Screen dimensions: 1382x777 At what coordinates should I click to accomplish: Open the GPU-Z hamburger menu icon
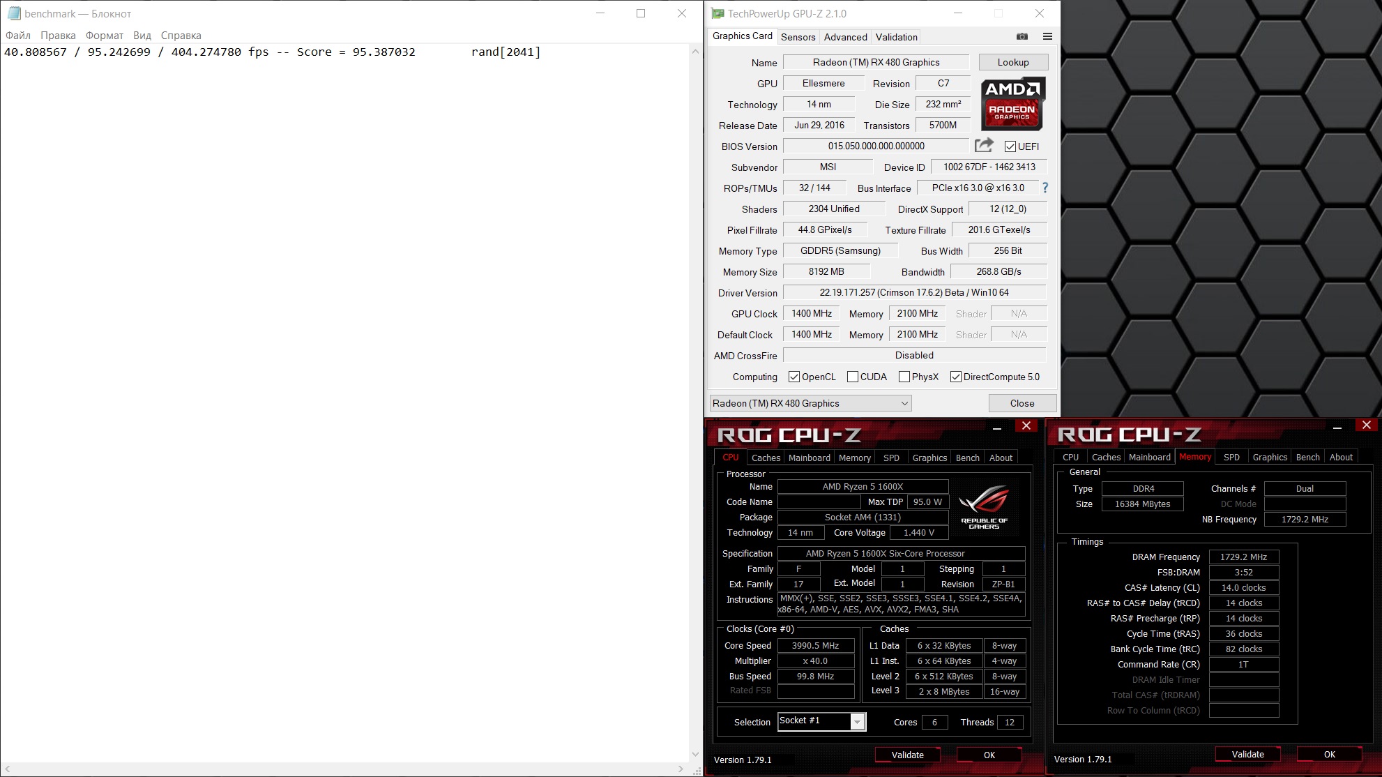[x=1047, y=36]
